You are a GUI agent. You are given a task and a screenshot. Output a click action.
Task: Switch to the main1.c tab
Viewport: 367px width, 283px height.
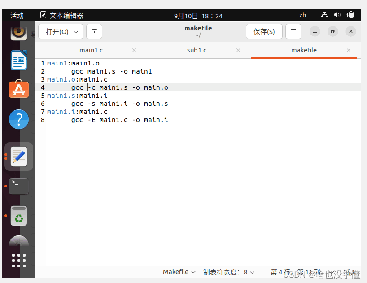[91, 50]
